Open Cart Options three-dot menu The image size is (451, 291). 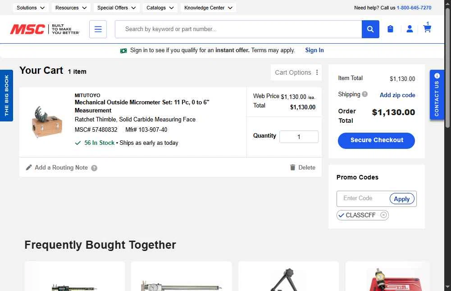317,72
